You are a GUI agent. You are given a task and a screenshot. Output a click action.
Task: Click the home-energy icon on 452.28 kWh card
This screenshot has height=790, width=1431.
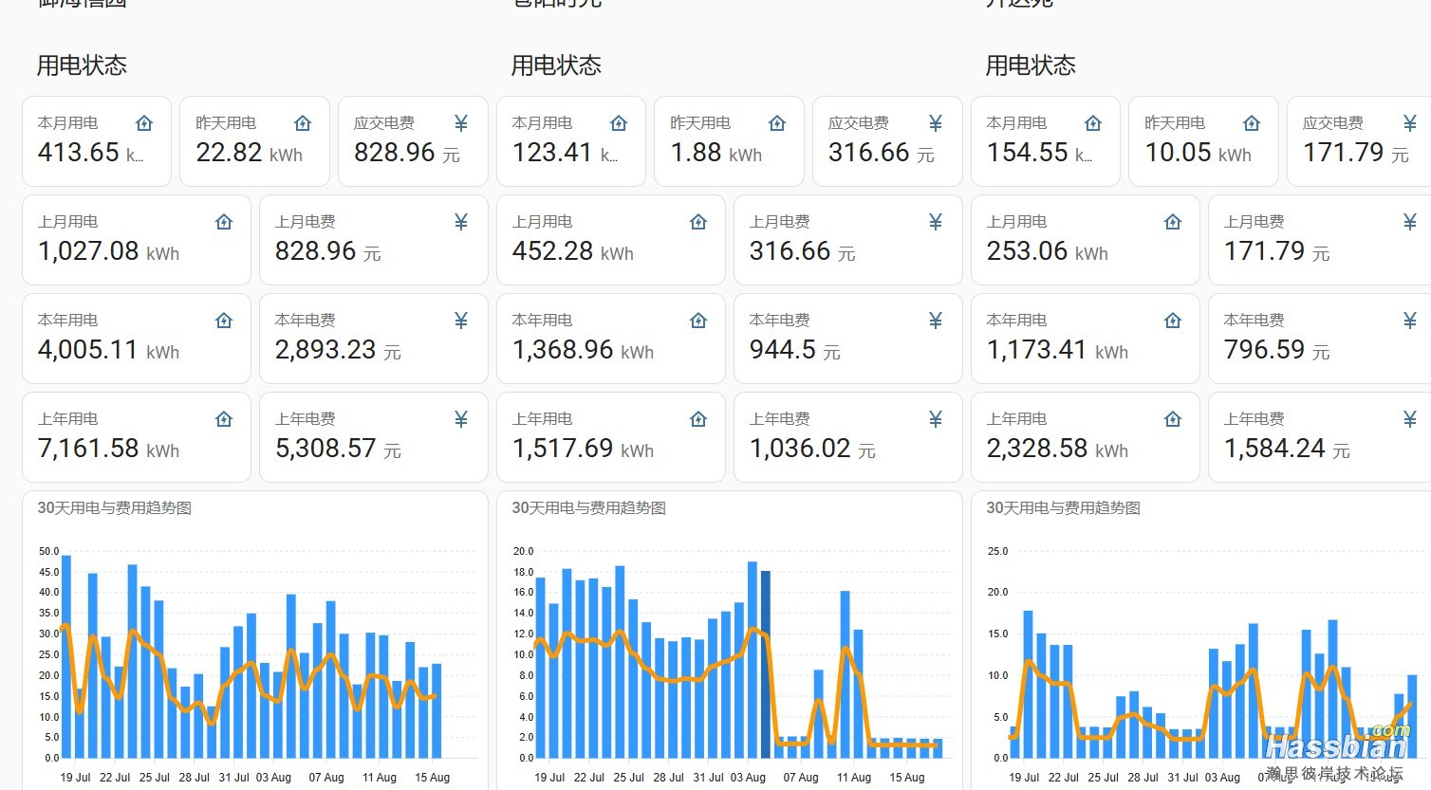tap(698, 222)
